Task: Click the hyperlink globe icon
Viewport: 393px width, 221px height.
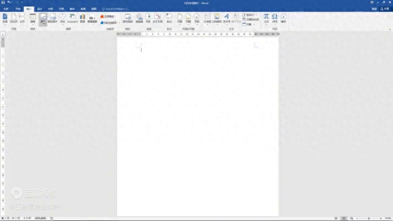Action: (x=139, y=18)
